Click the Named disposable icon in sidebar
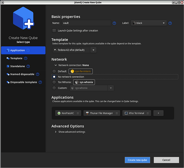184x168 pixels. (x=8, y=74)
